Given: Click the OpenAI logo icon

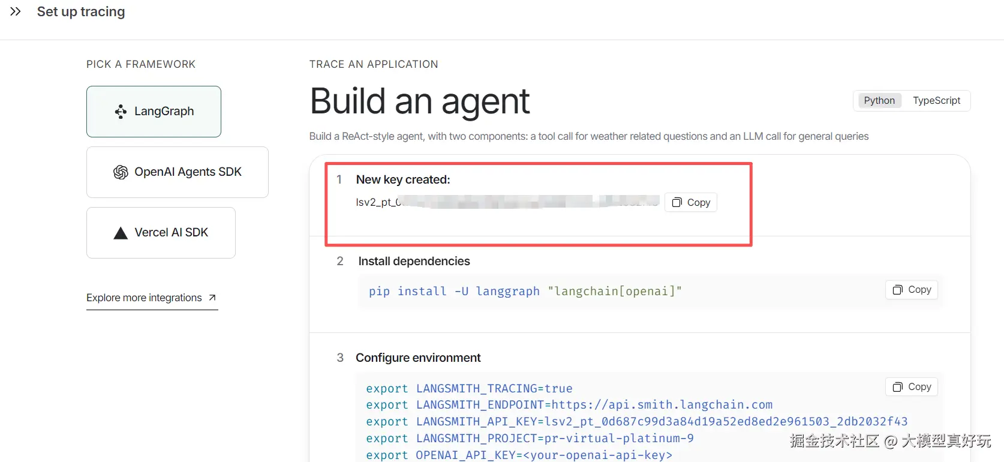Looking at the screenshot, I should tap(121, 172).
